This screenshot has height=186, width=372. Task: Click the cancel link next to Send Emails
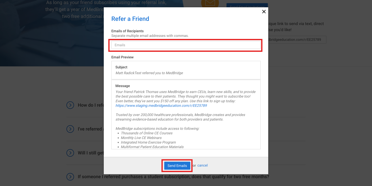[202, 165]
